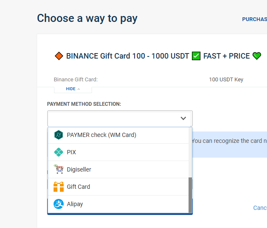Viewport: 267px width, 228px height.
Task: Click the orange Gift Card icon
Action: (58, 187)
